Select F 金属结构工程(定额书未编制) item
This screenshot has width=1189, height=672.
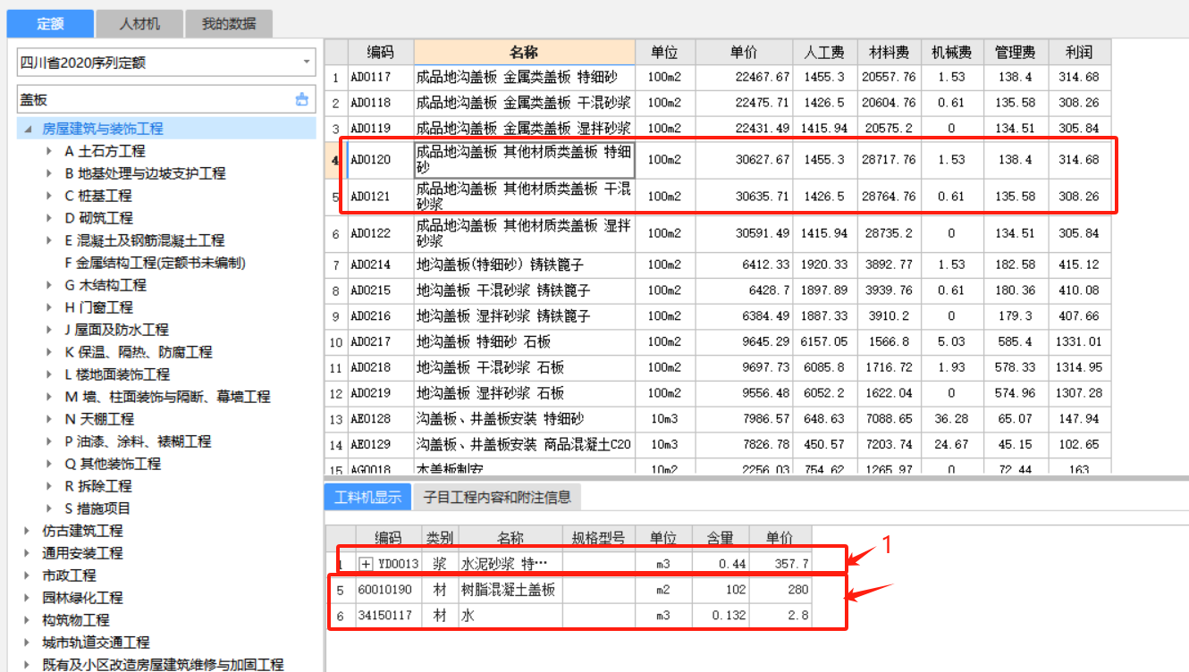point(155,263)
